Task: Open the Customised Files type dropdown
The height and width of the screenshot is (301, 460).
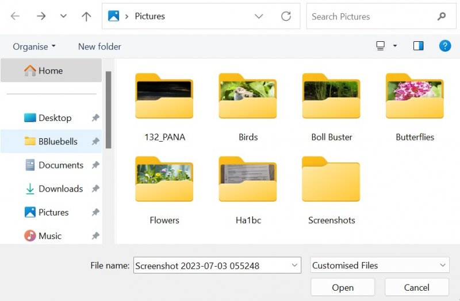Action: [443, 265]
